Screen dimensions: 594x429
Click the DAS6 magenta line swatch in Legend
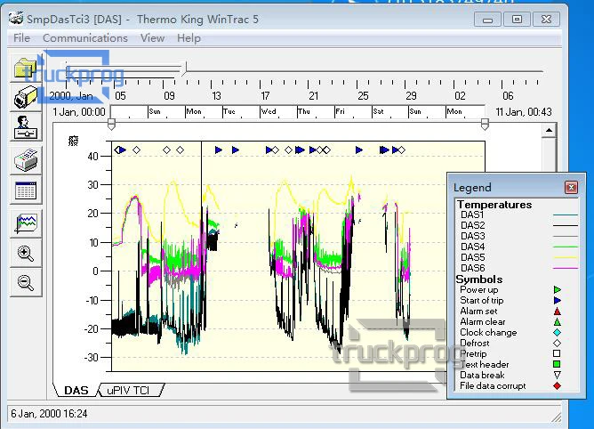click(566, 268)
